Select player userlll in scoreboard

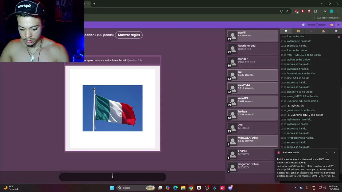[252, 36]
